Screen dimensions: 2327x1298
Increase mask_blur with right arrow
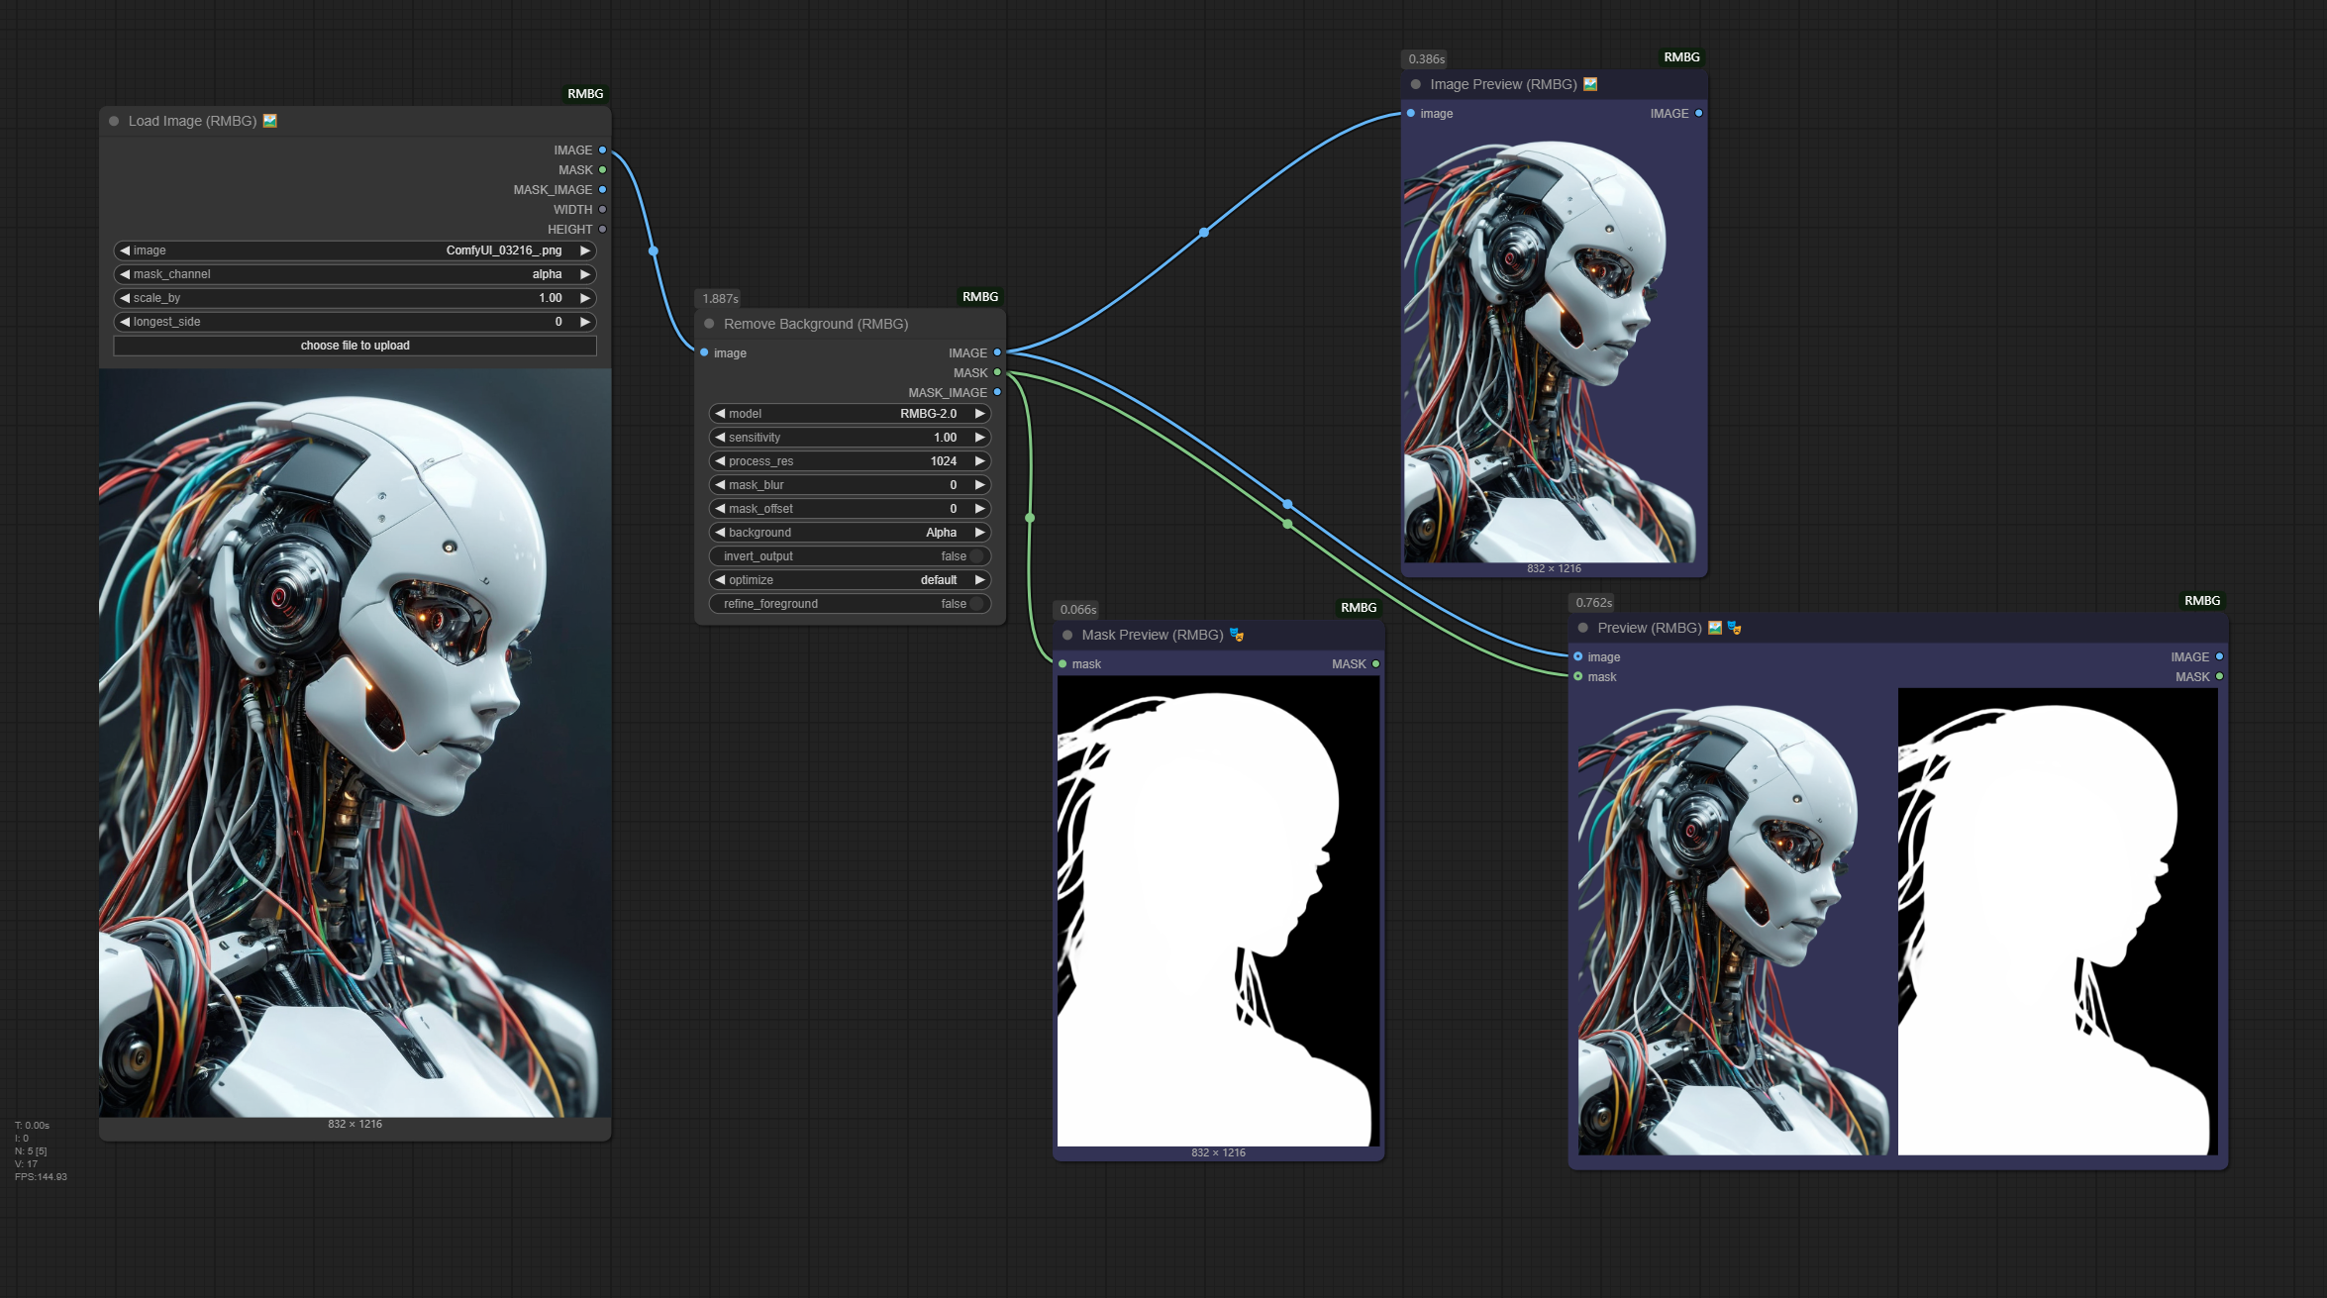pos(979,485)
